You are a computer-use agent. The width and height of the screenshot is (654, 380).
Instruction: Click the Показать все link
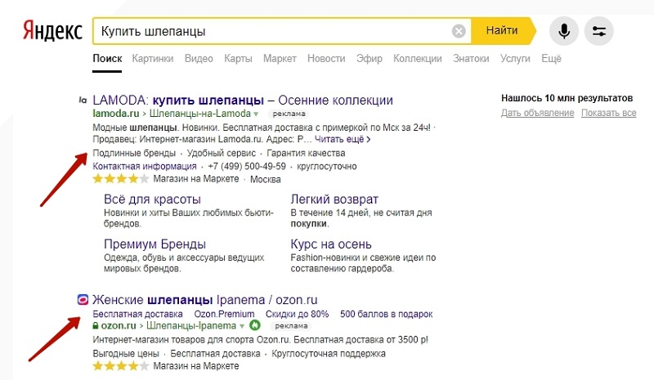(x=609, y=113)
